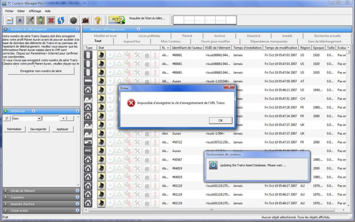
Task: Click the play arrow on the Rechercher header
Action: [x=34, y=111]
